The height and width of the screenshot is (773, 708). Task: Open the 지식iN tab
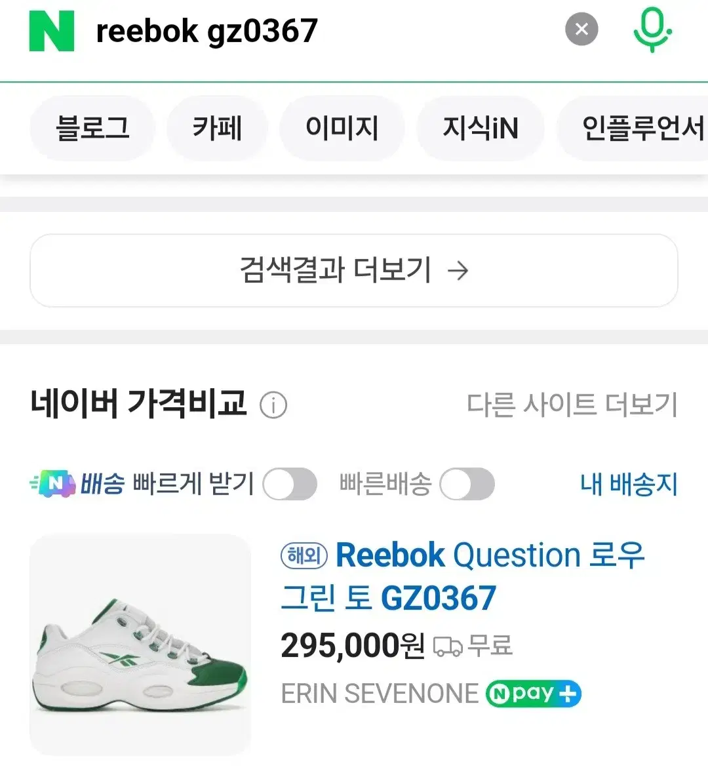click(x=480, y=128)
